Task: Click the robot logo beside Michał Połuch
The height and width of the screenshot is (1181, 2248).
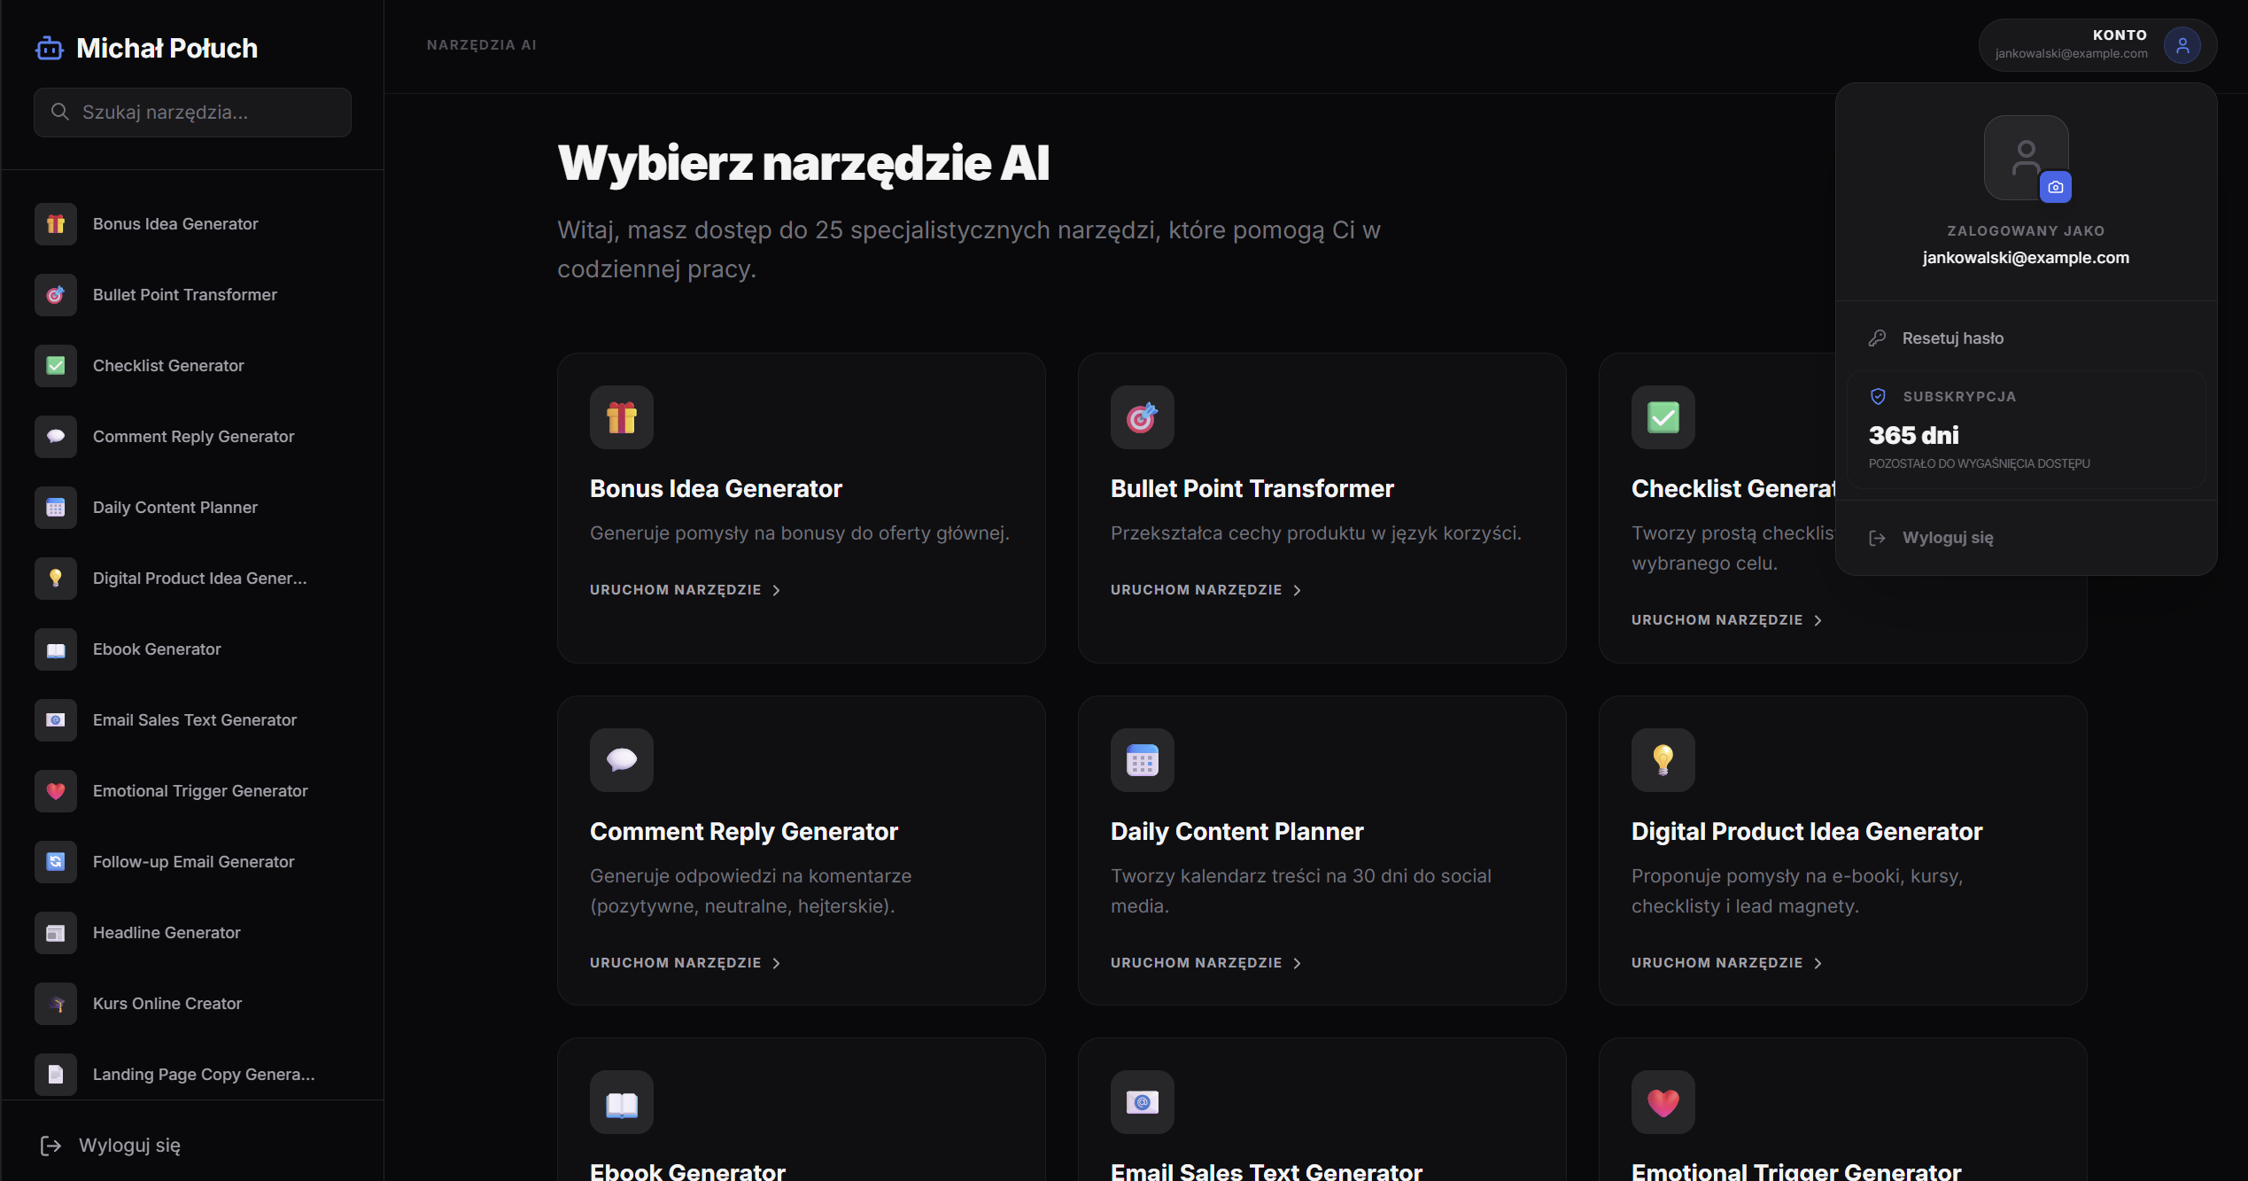Action: pos(50,48)
